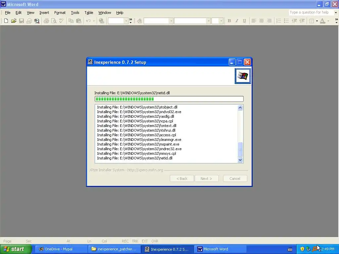This screenshot has width=339, height=254.
Task: Toggle Align Right paragraph alignment
Action: point(269,21)
